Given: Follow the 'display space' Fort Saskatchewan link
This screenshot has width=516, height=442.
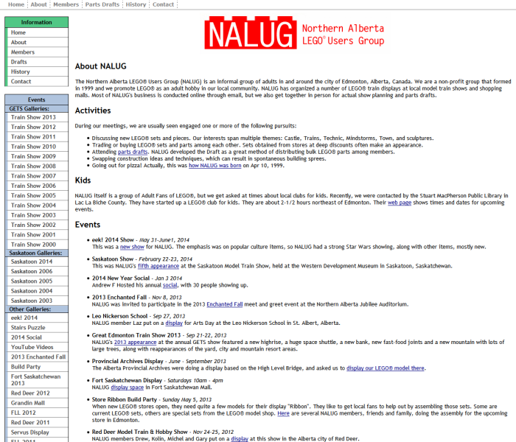Looking at the screenshot, I should (x=127, y=387).
